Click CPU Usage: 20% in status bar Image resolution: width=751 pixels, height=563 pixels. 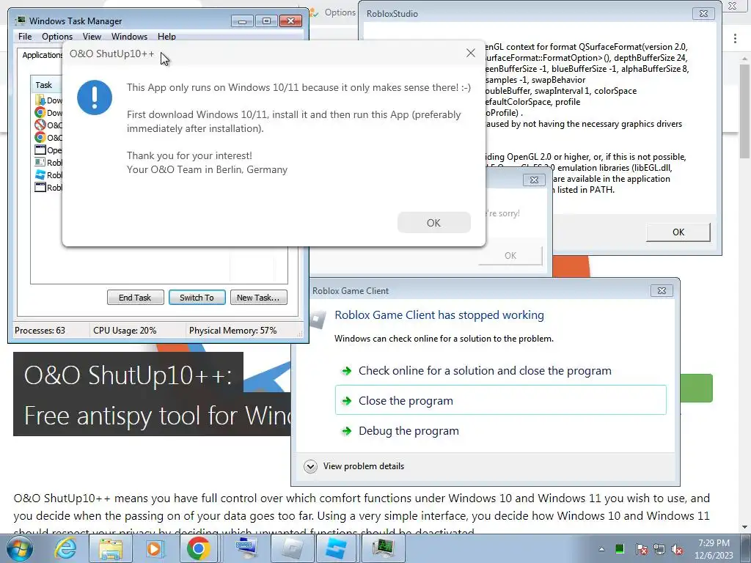tap(125, 331)
